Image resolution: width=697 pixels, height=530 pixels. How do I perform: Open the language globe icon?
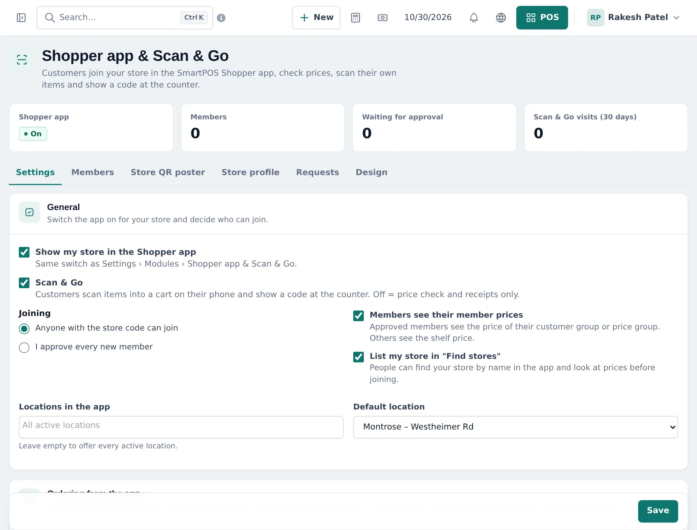click(501, 18)
